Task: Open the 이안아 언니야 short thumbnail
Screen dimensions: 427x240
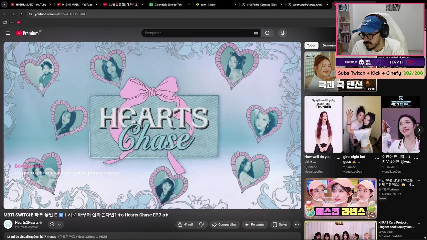Action: tap(401, 124)
